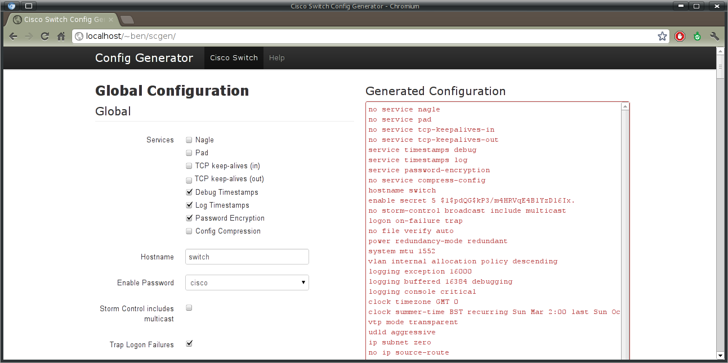Toggle the Trap Logon Failures checkbox
Viewport: 728px width, 363px height.
(x=189, y=343)
